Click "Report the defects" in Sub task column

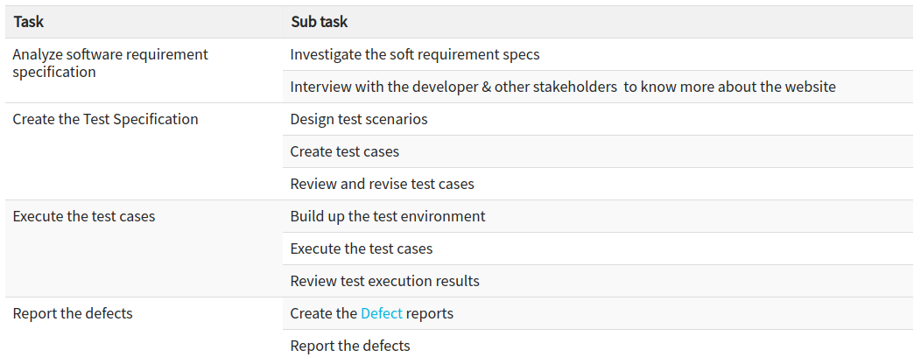349,346
